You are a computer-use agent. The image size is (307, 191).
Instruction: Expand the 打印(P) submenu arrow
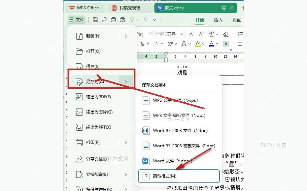[x=126, y=143]
